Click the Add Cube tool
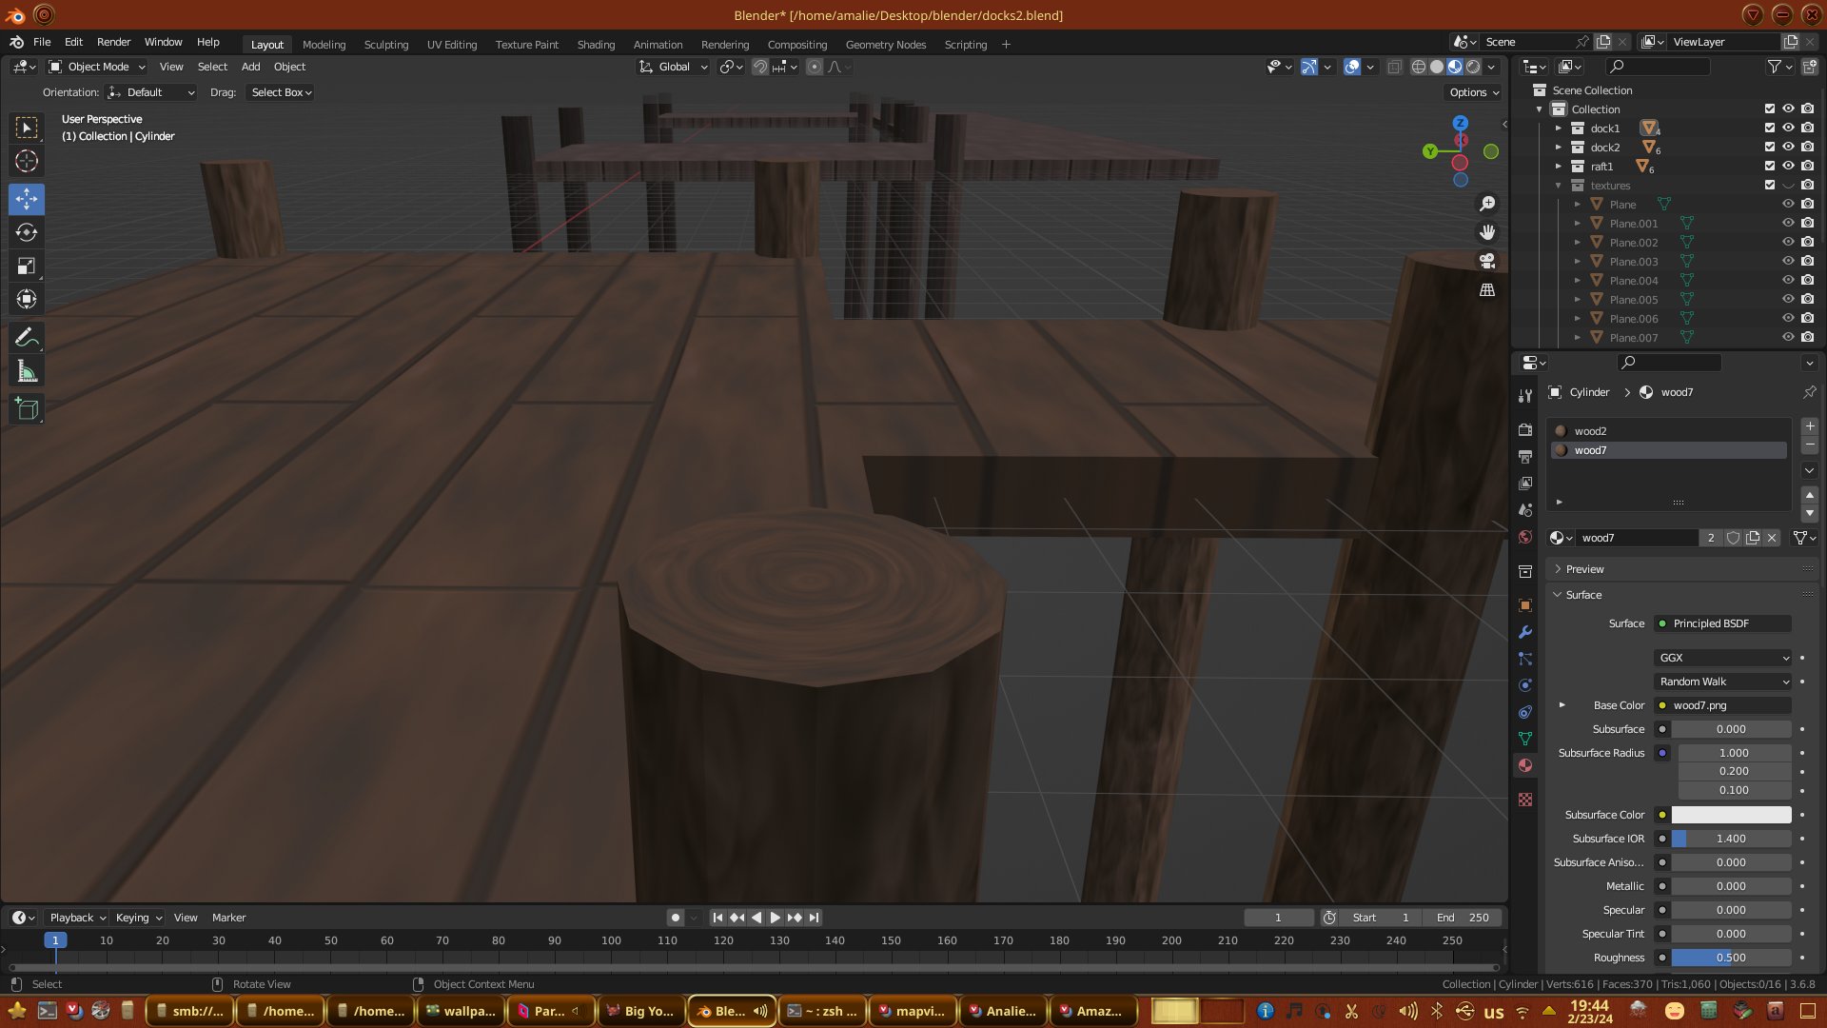The width and height of the screenshot is (1827, 1028). 27,409
